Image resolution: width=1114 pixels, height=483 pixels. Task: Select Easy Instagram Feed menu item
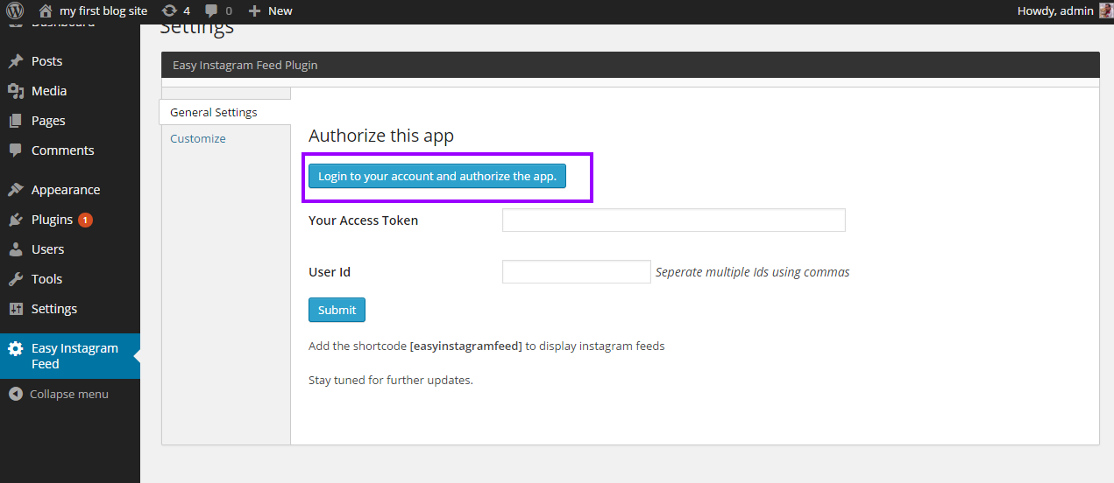(x=70, y=356)
